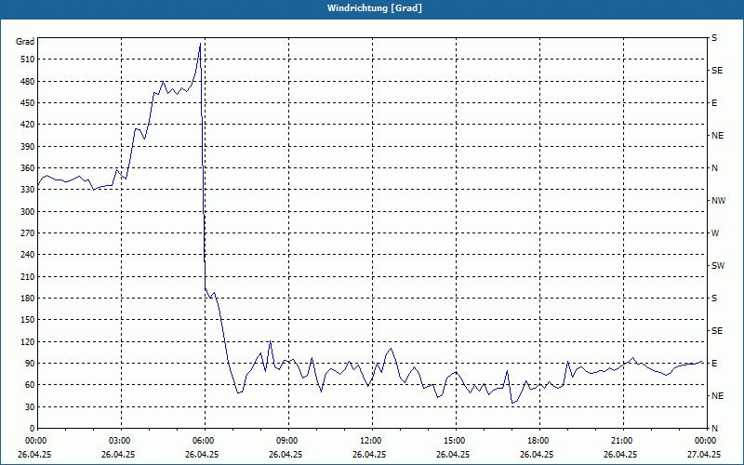The image size is (744, 465).
Task: Click the "Grad" unit label on the y-axis
Action: point(25,42)
